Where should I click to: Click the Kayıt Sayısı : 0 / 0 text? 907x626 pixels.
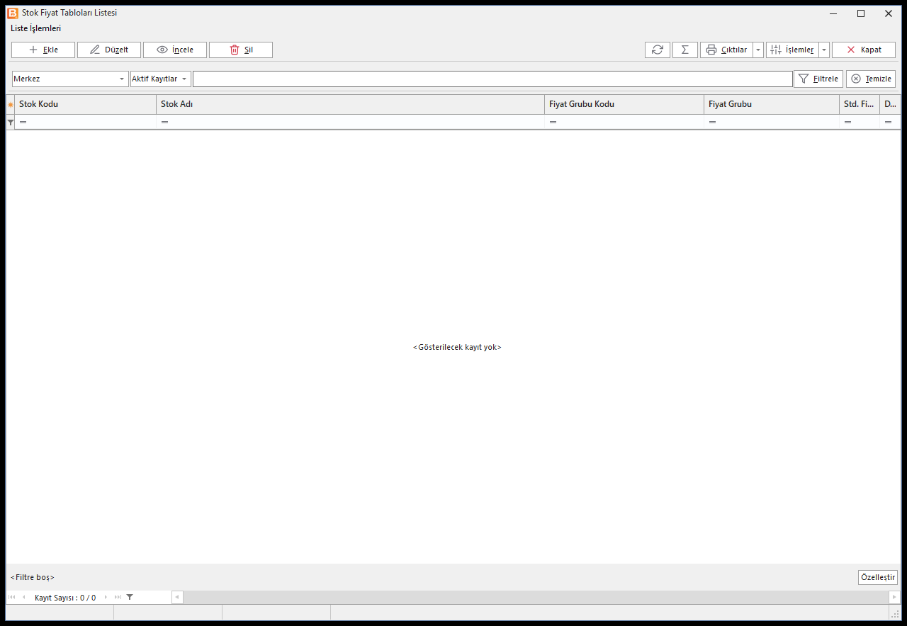(x=65, y=598)
